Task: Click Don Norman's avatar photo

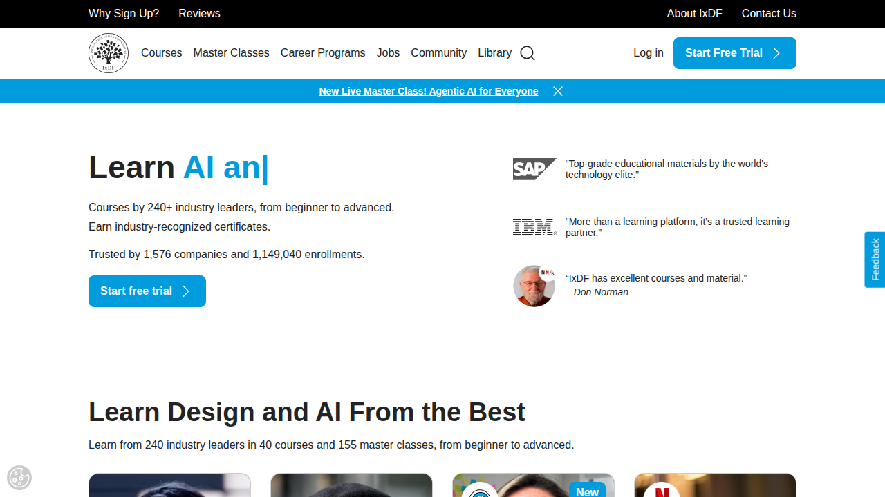Action: [x=534, y=286]
